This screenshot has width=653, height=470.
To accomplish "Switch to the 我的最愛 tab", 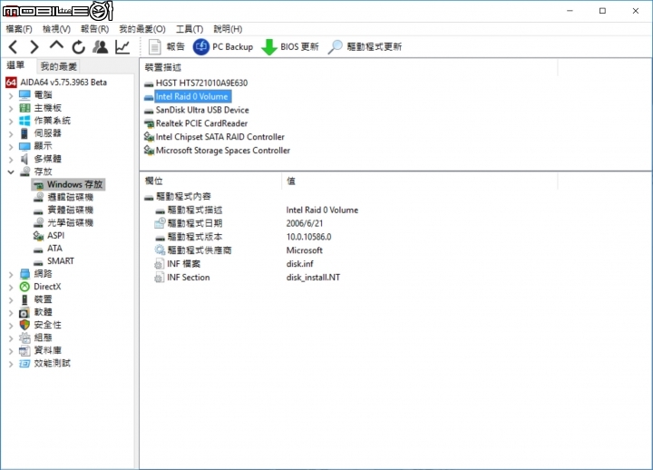I will 59,66.
